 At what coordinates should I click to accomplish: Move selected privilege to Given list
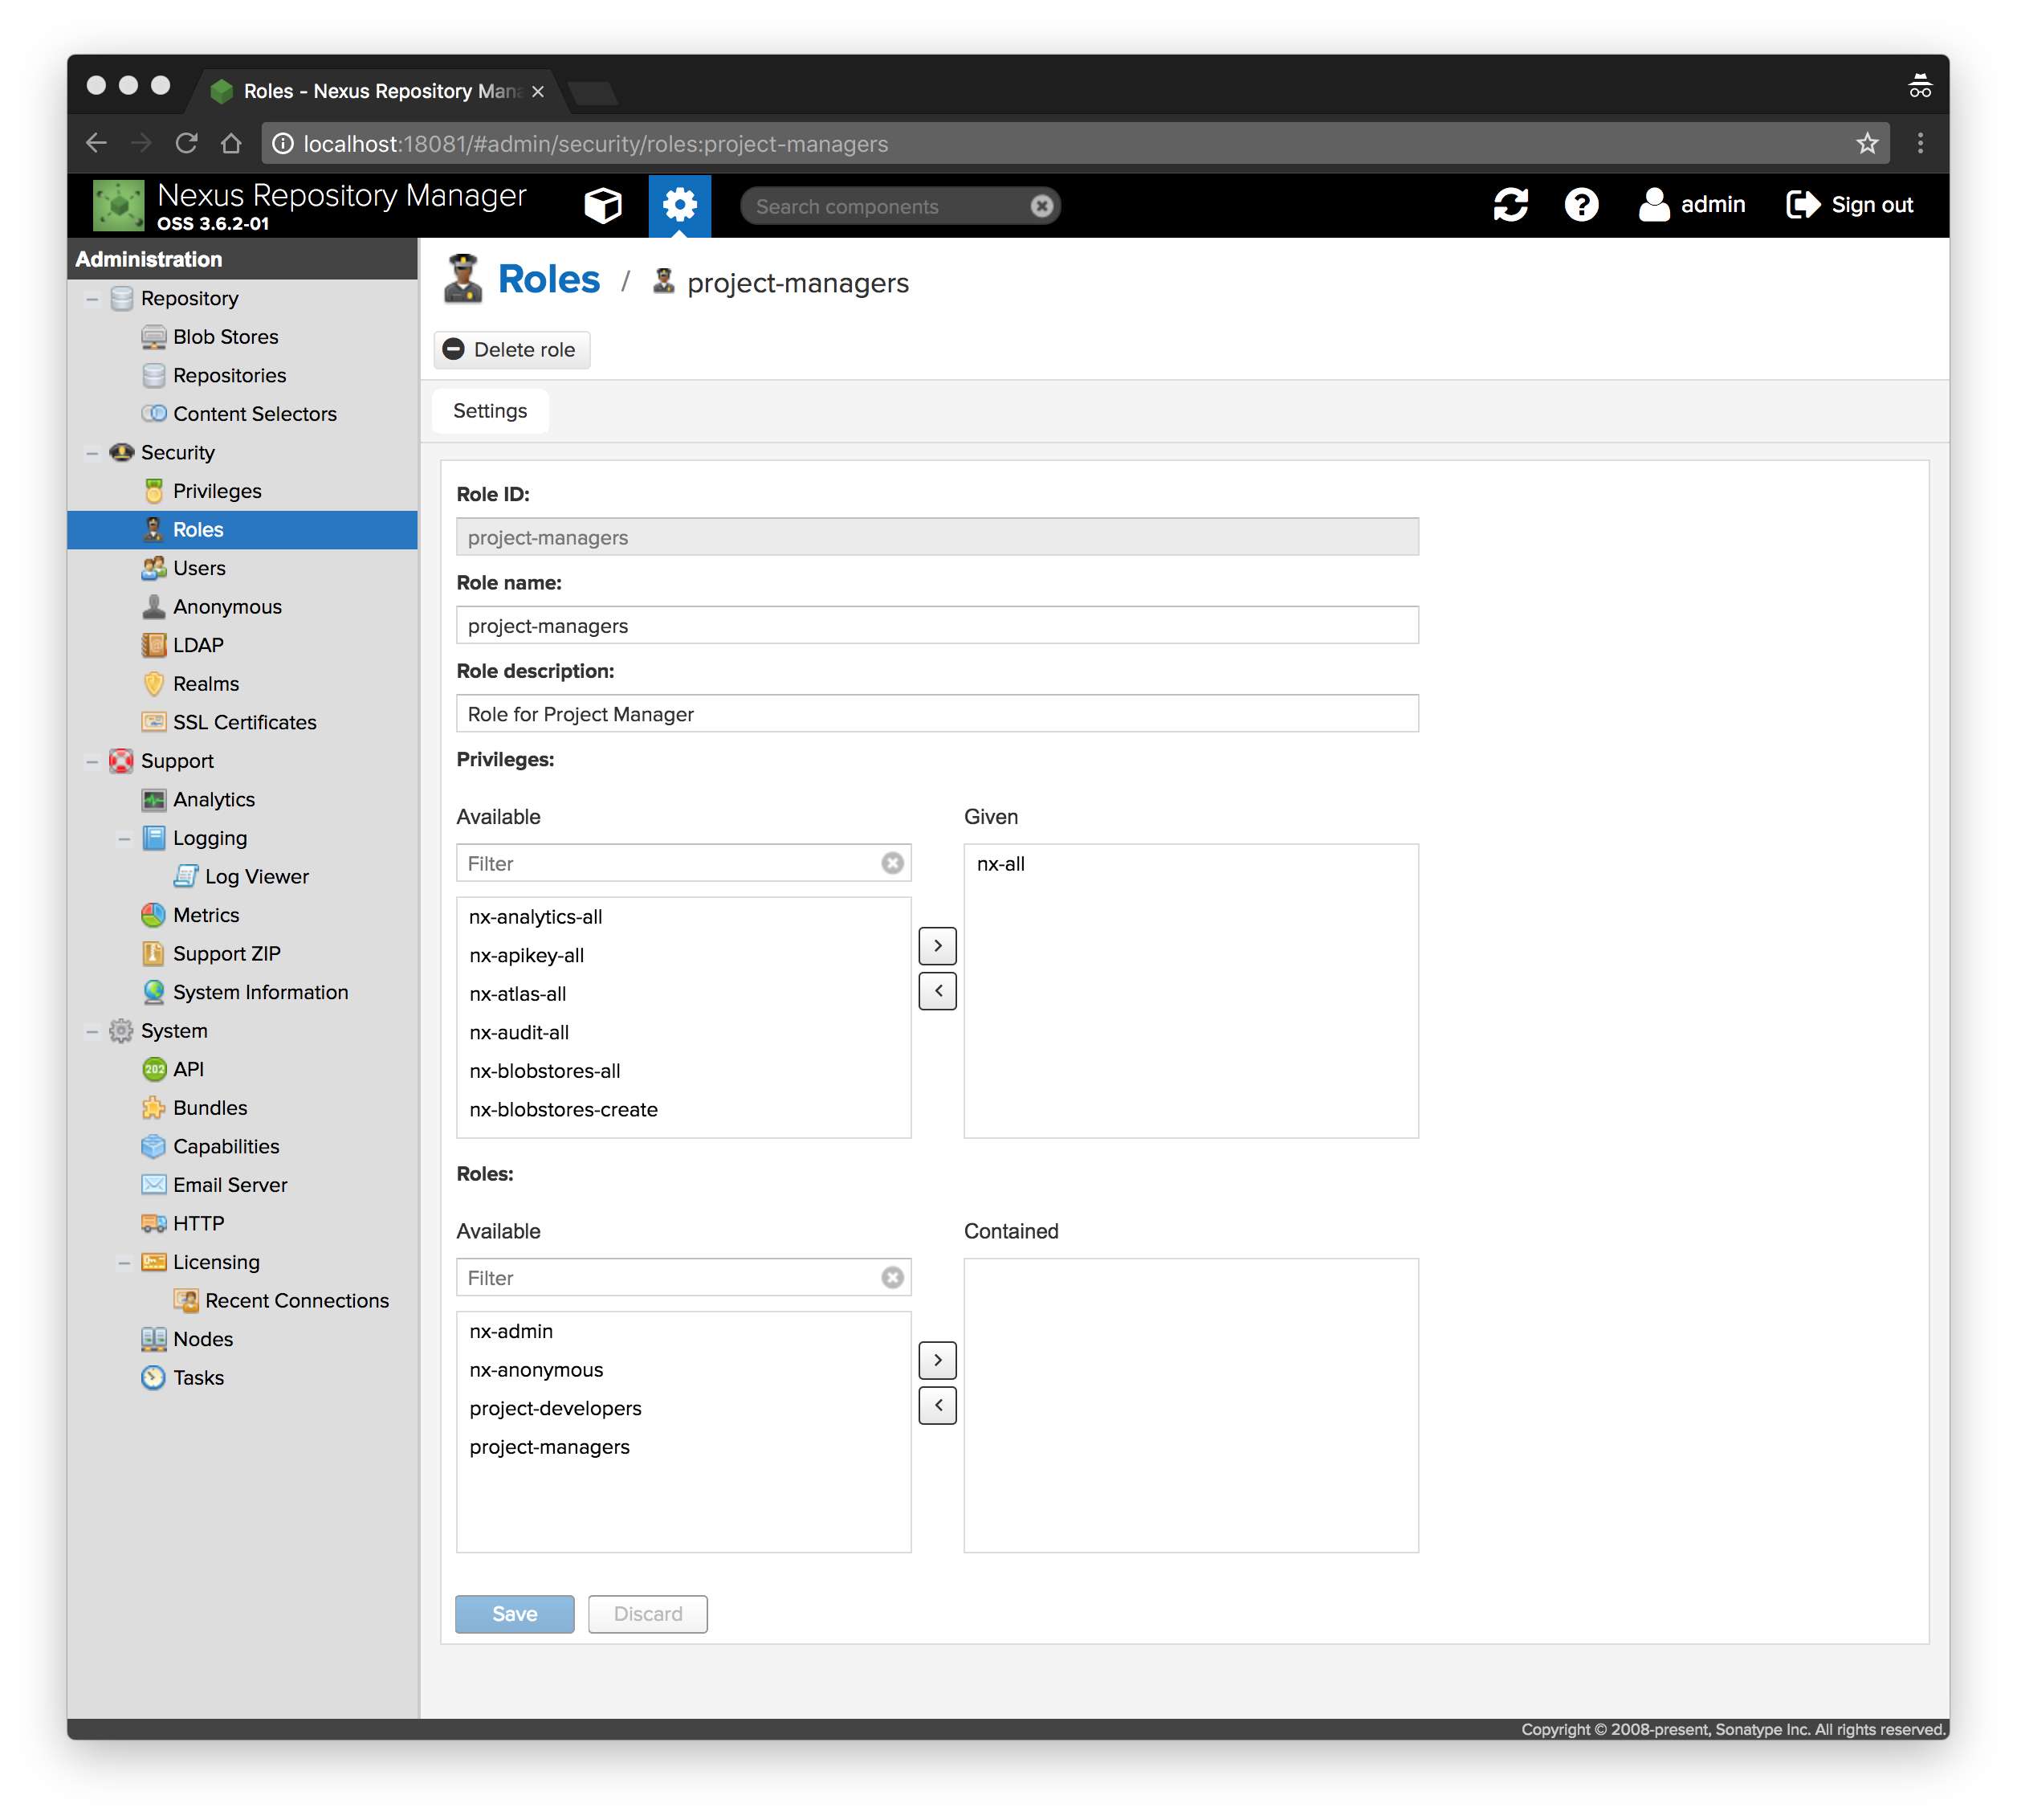938,946
